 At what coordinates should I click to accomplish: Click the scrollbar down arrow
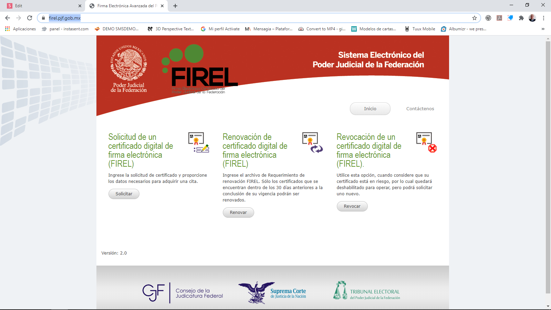tap(548, 306)
